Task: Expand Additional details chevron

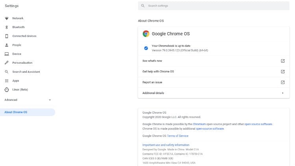Action: [x=282, y=93]
